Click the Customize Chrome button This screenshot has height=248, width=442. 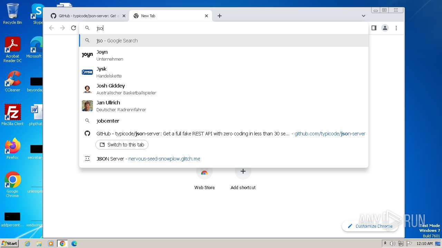tap(370, 226)
